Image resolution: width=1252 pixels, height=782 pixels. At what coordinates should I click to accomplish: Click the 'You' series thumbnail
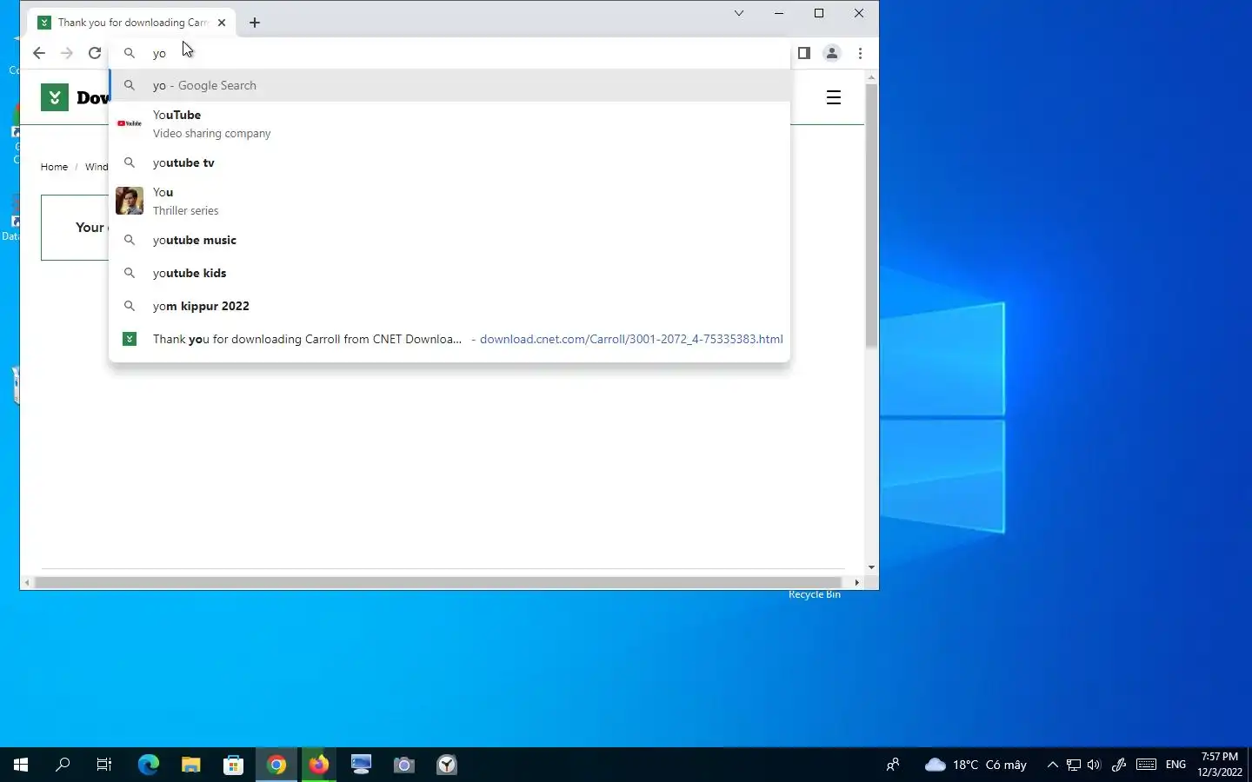130,201
